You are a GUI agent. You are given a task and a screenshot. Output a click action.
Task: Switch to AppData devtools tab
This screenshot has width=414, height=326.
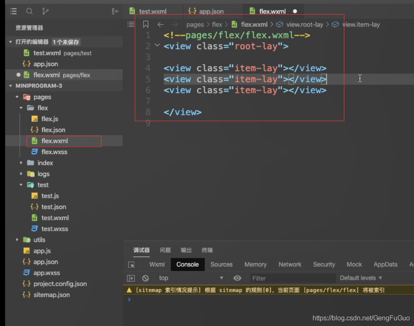[x=386, y=265]
